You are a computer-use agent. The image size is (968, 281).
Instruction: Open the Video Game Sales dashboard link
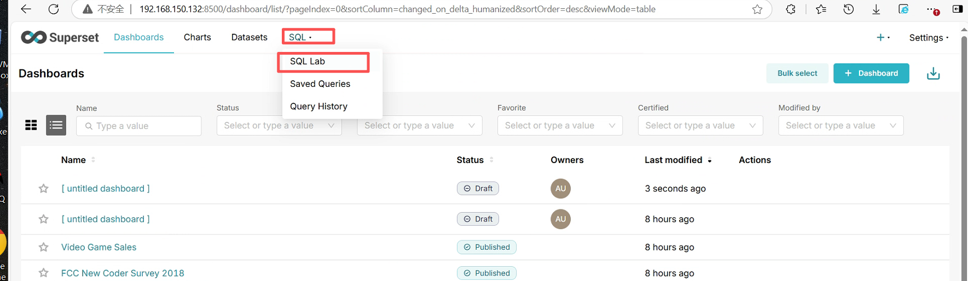coord(99,247)
